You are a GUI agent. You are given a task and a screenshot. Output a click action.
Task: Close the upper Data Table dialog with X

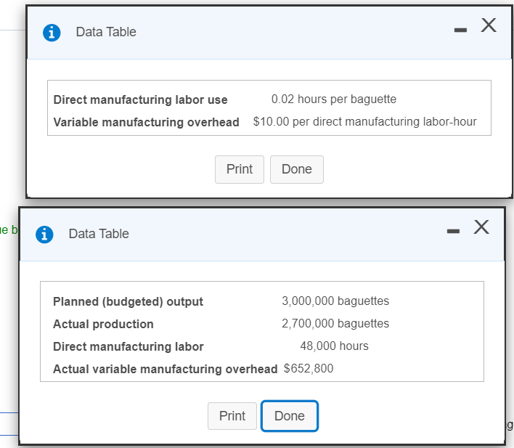(489, 25)
